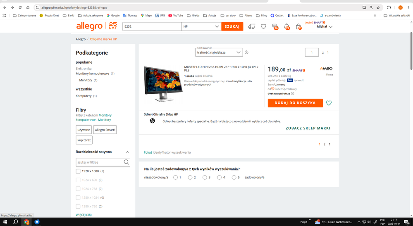Open the shopping cart bag icon
The height and width of the screenshot is (226, 413).
299,26
